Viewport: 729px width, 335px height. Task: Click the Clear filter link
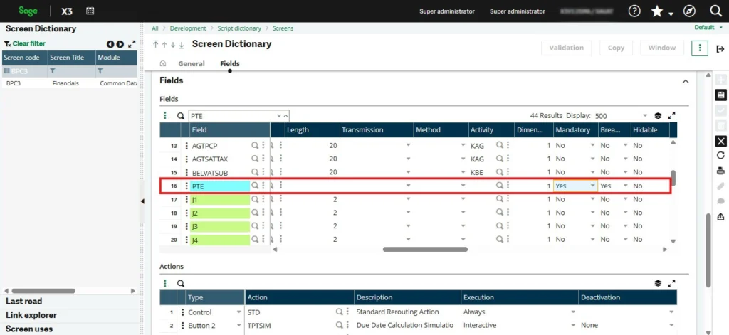(x=28, y=43)
